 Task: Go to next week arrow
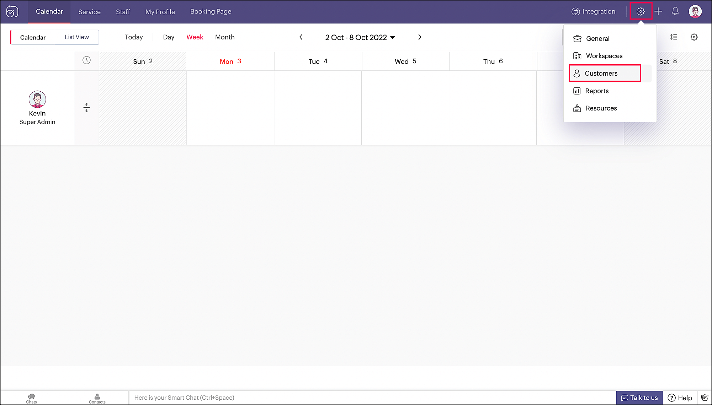pos(420,37)
